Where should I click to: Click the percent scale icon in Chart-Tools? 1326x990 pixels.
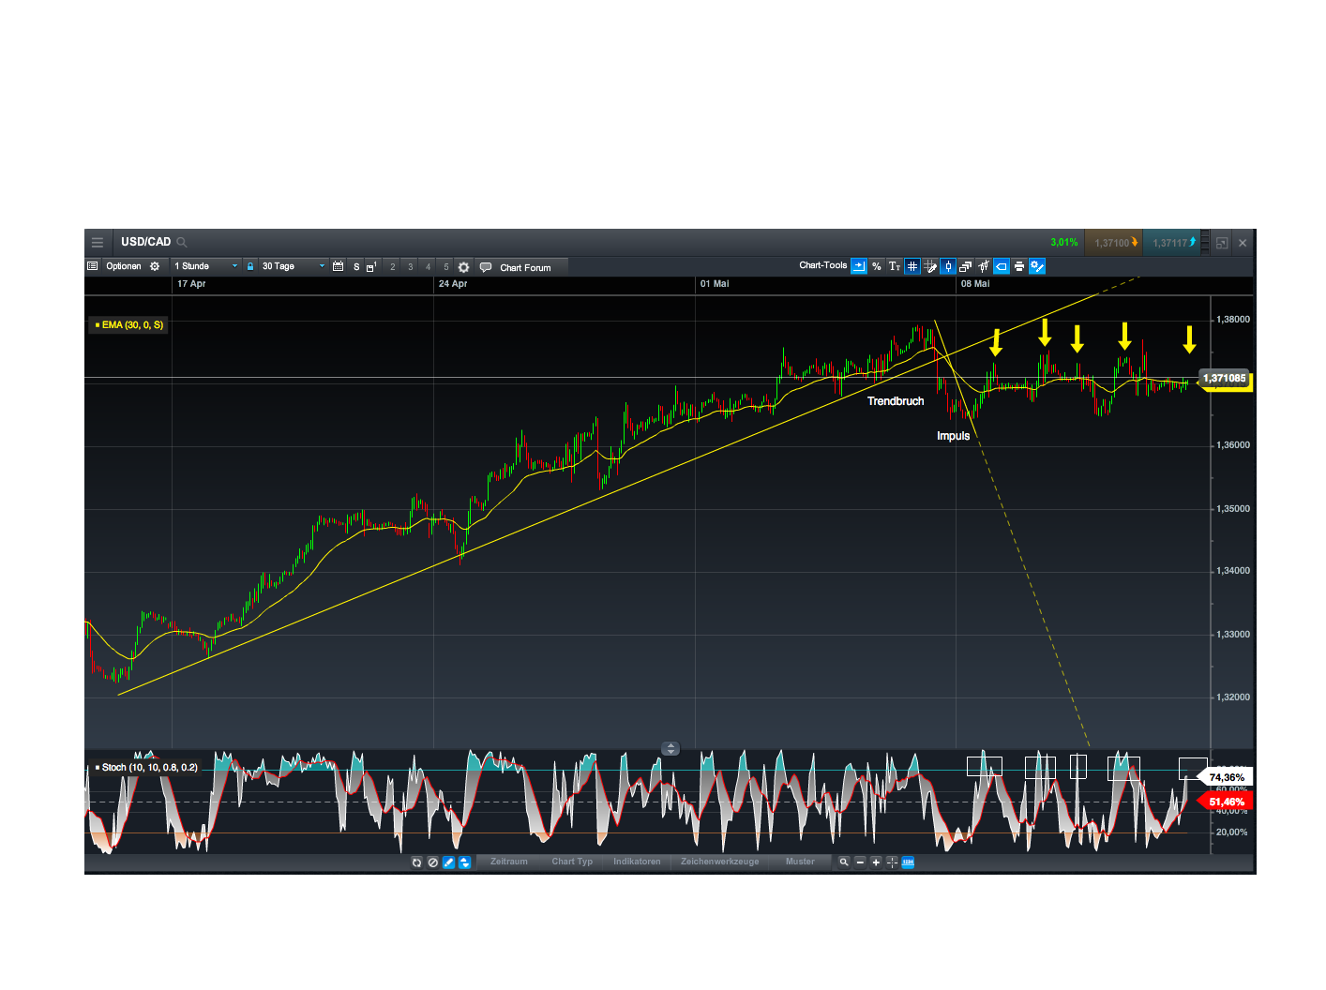coord(876,266)
